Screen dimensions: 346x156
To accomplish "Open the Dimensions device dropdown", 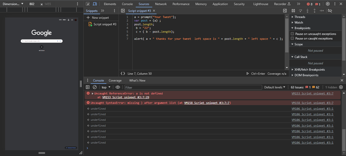I will (x=13, y=4).
